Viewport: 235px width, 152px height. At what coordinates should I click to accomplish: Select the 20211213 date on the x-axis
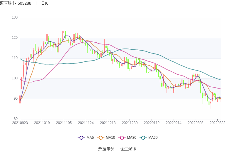click(x=108, y=123)
